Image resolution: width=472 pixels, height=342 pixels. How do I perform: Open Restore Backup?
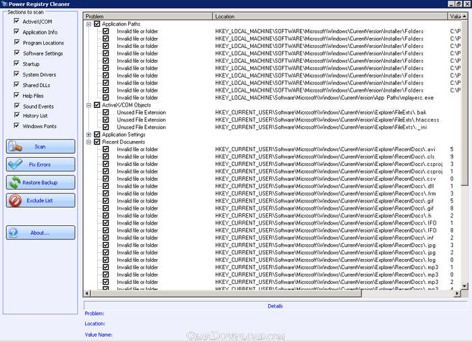[x=40, y=182]
